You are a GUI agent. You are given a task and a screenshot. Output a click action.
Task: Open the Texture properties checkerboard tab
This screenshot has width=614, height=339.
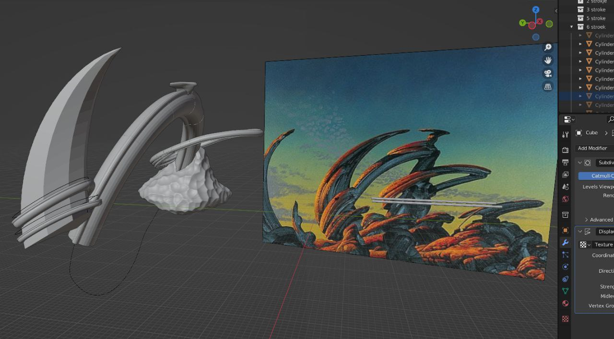(x=566, y=318)
